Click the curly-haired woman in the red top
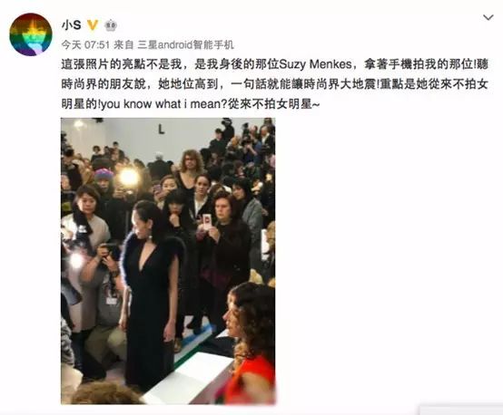Viewport: 503px width, 415px height. 251,343
